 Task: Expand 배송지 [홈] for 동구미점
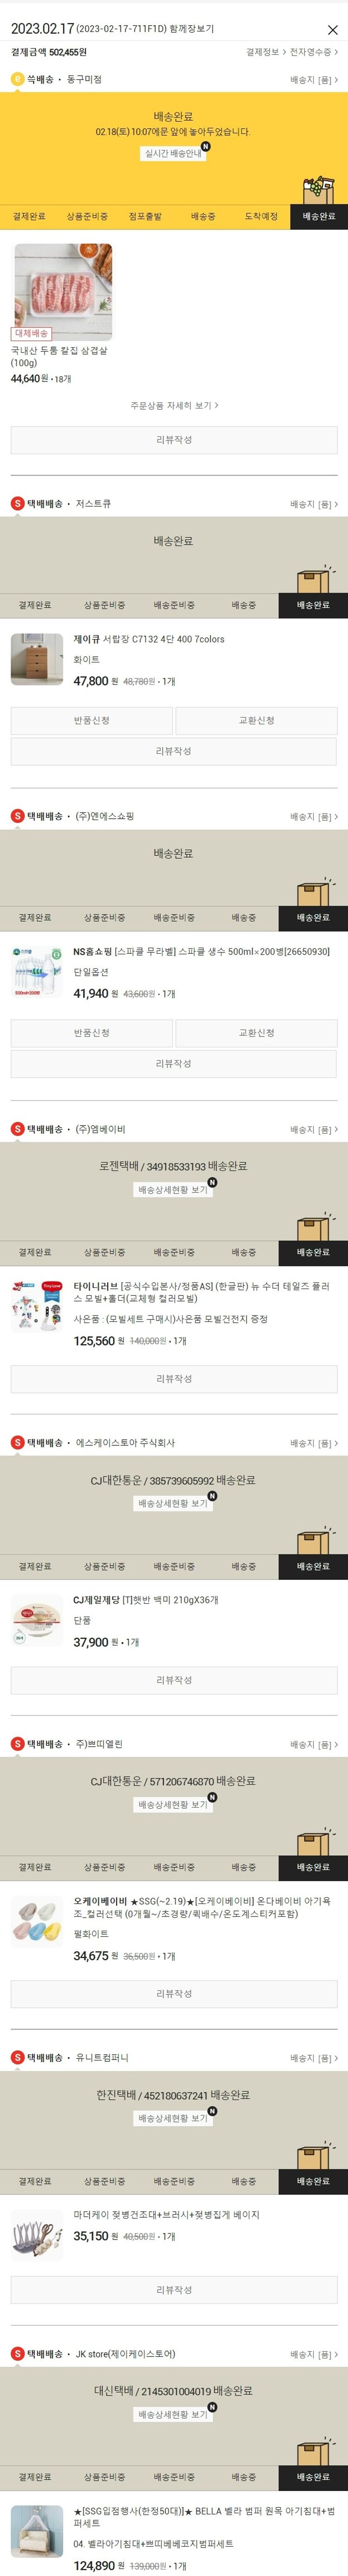tap(314, 80)
